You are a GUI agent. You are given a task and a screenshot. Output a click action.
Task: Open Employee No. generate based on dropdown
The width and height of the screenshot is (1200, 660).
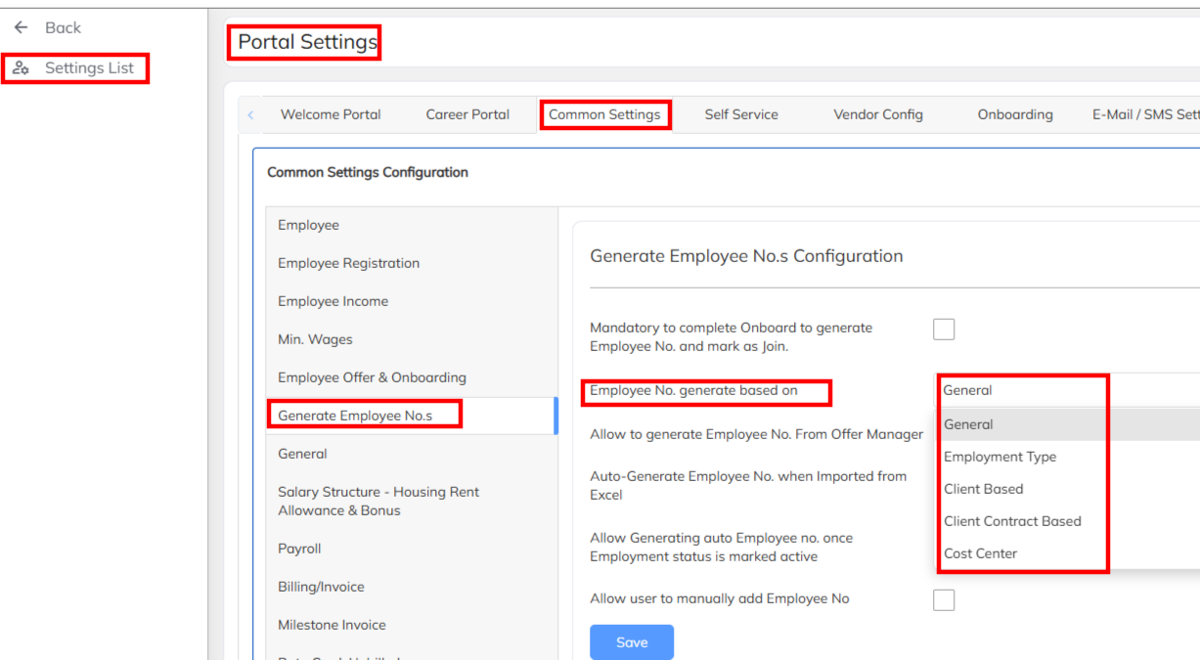coord(1022,390)
